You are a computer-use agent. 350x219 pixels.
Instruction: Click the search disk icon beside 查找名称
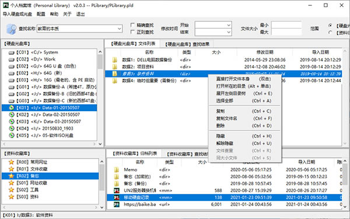[11, 29]
